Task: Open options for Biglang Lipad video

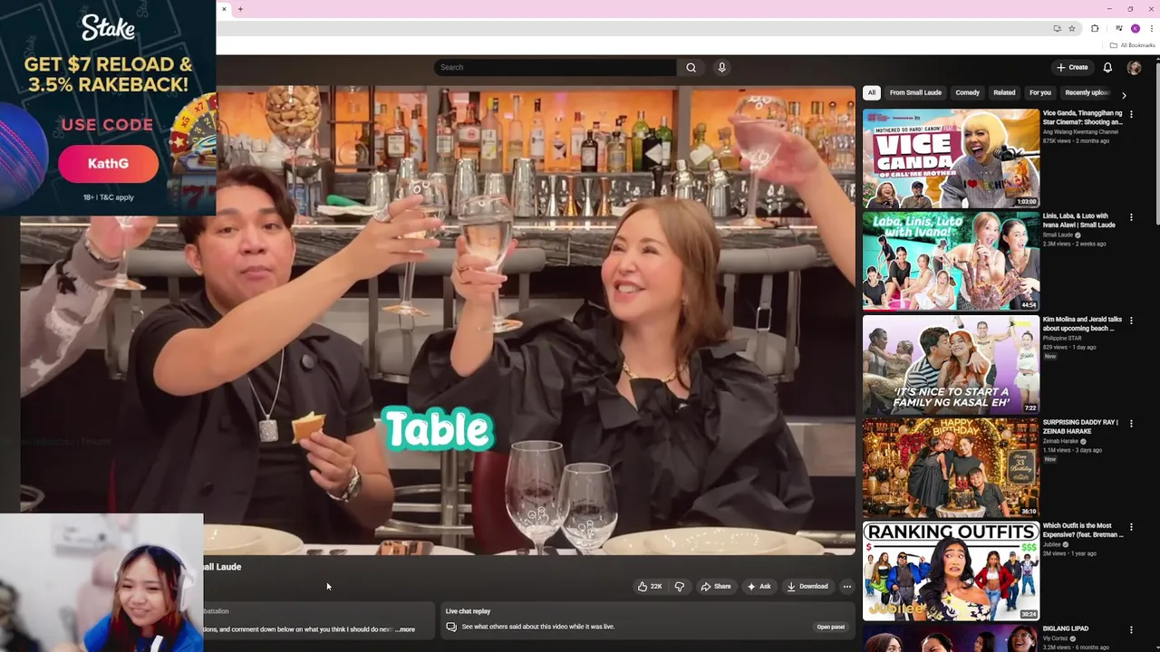Action: click(x=1131, y=629)
